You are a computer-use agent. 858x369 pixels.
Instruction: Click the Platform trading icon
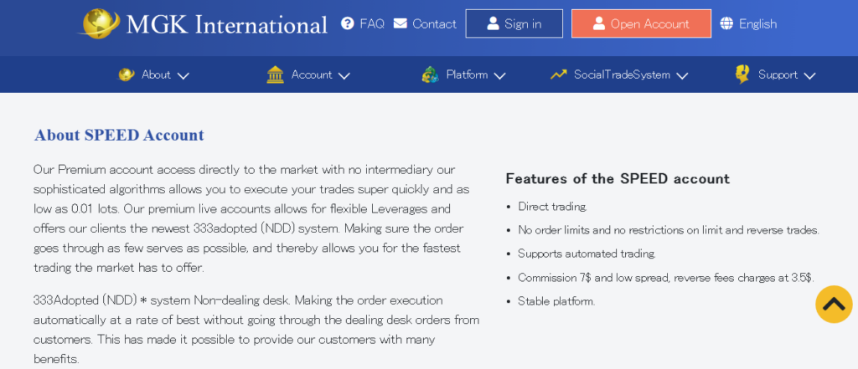point(430,74)
